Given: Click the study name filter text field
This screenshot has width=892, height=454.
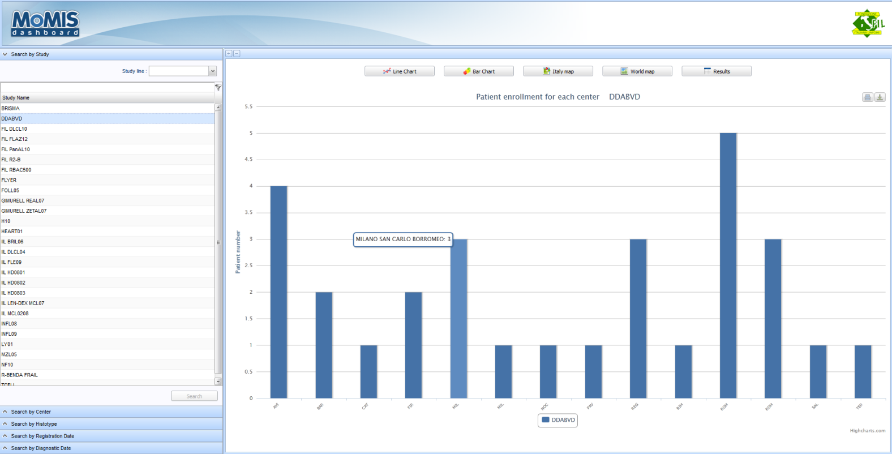Looking at the screenshot, I should [x=108, y=87].
